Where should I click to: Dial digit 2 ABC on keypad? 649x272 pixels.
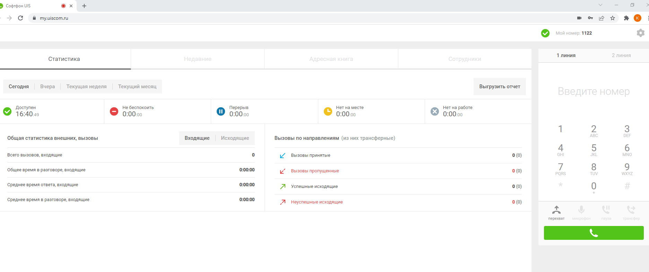594,131
